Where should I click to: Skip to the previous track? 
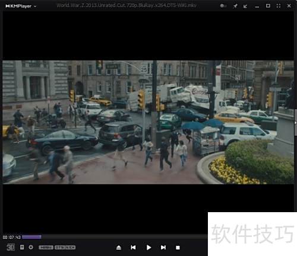click(x=133, y=247)
